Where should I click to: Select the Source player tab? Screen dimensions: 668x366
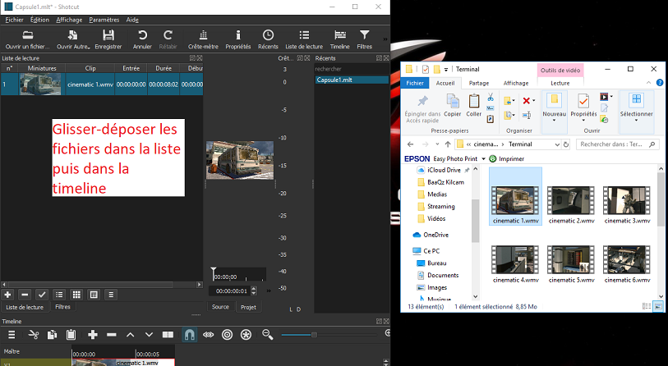[220, 307]
